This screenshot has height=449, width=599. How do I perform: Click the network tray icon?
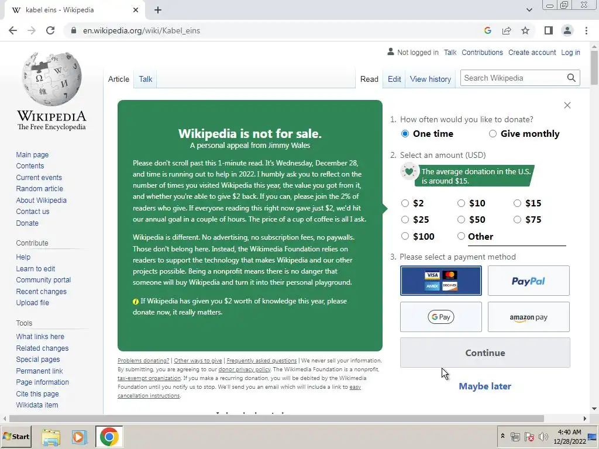(x=515, y=437)
